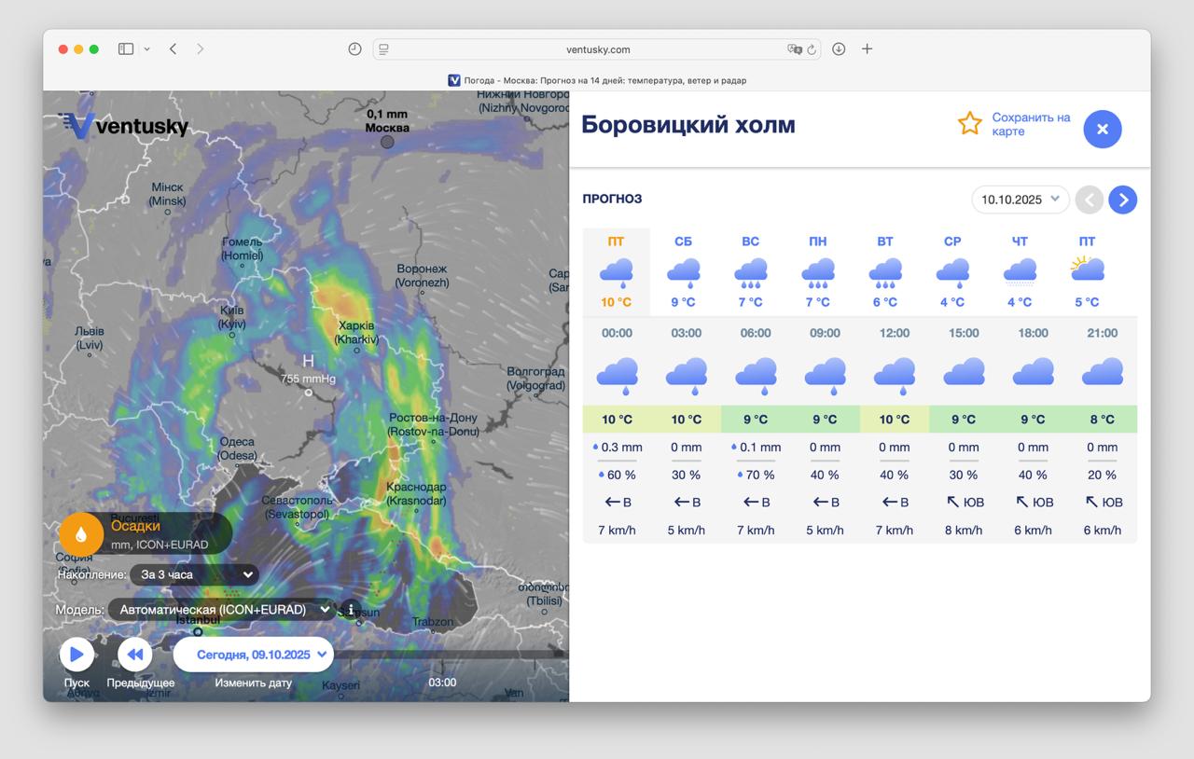Click the browser address bar showing ventusky.com
Viewport: 1194px width, 759px height.
click(595, 48)
